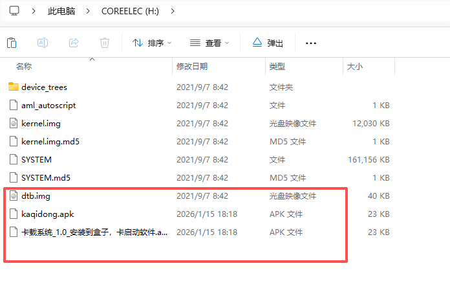Click the Share icon in toolbar

74,43
